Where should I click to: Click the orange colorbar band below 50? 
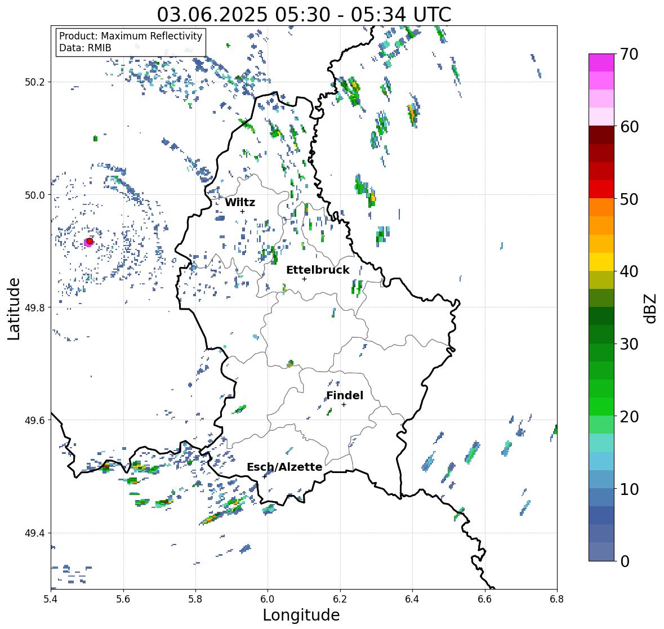pyautogui.click(x=601, y=207)
